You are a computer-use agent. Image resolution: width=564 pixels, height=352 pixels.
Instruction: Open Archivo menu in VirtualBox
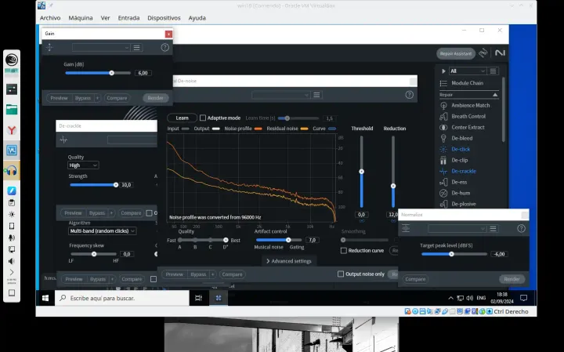point(50,17)
